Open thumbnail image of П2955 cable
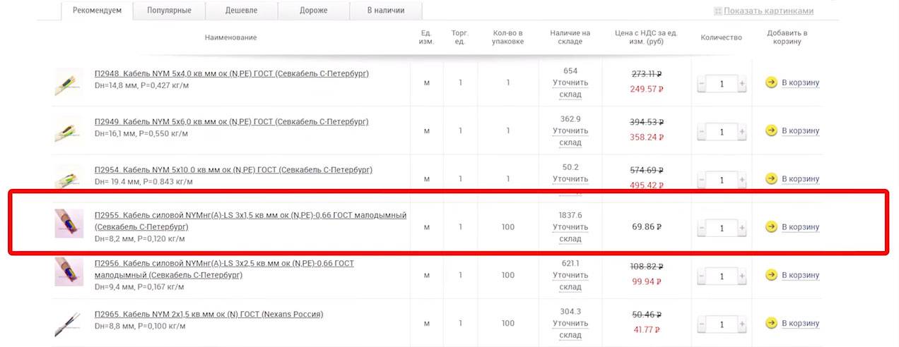Image resolution: width=899 pixels, height=347 pixels. click(69, 224)
